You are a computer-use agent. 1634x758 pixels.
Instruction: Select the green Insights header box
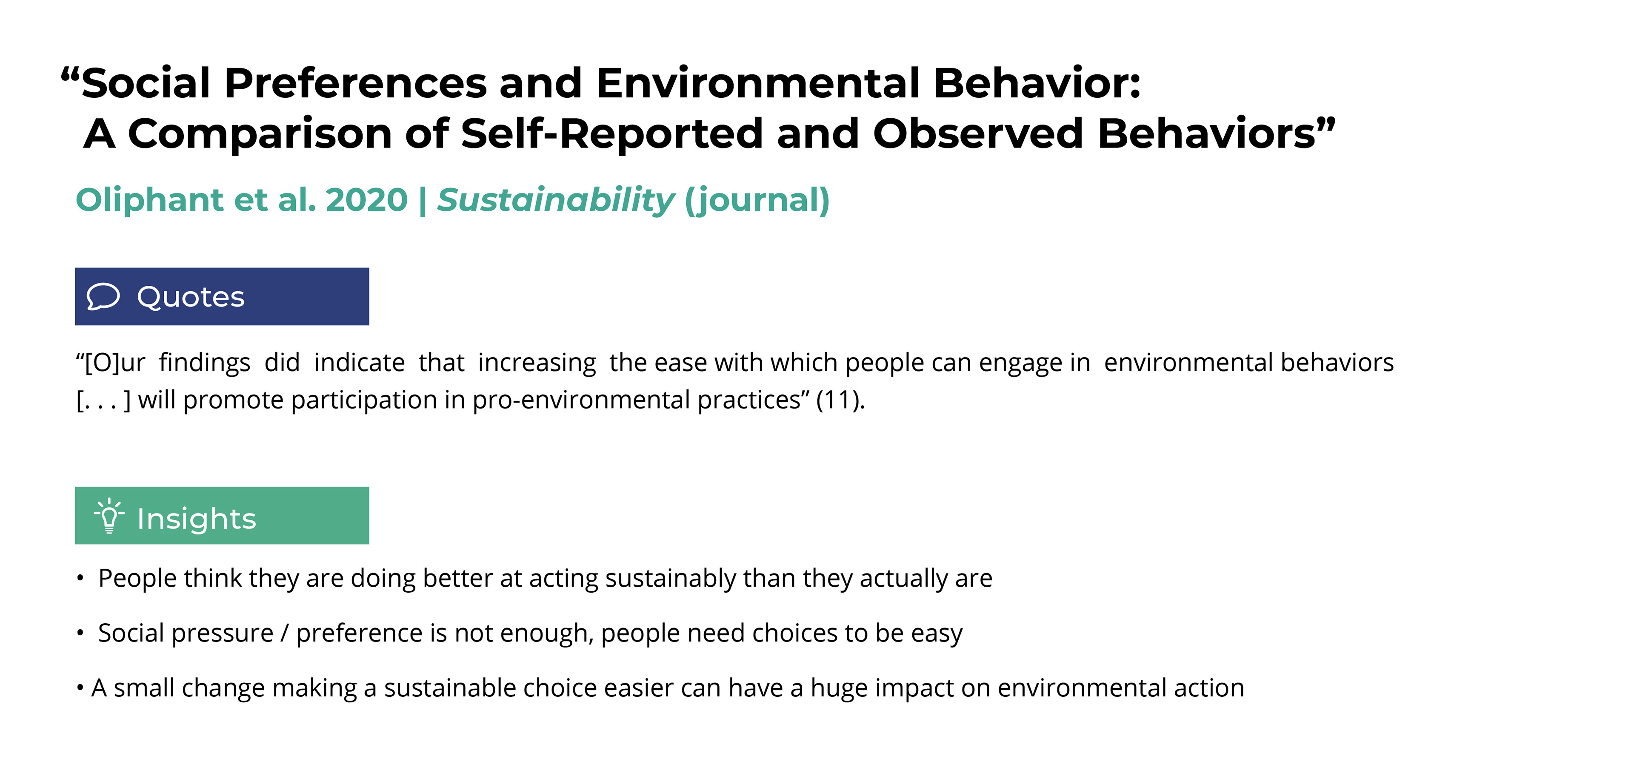[222, 516]
